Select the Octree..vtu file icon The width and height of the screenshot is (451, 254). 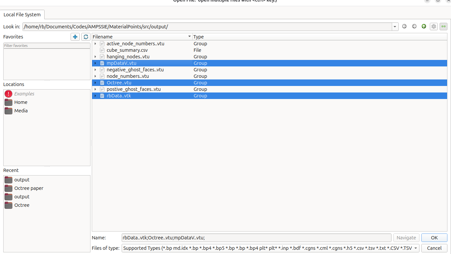click(x=102, y=83)
